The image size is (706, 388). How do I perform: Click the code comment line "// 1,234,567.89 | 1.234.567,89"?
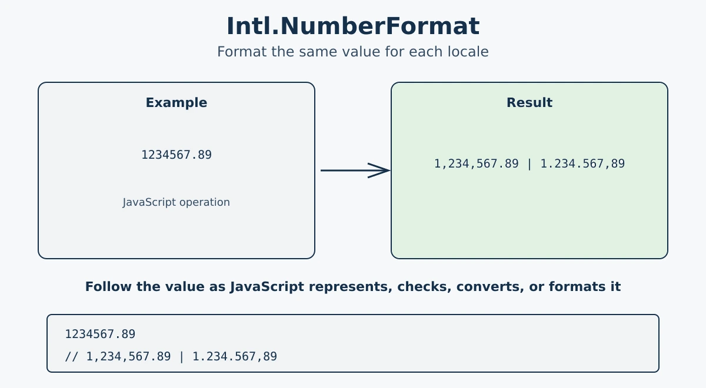pyautogui.click(x=171, y=356)
